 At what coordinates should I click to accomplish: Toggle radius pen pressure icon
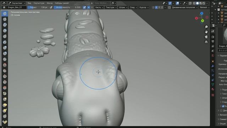tap(51, 7)
